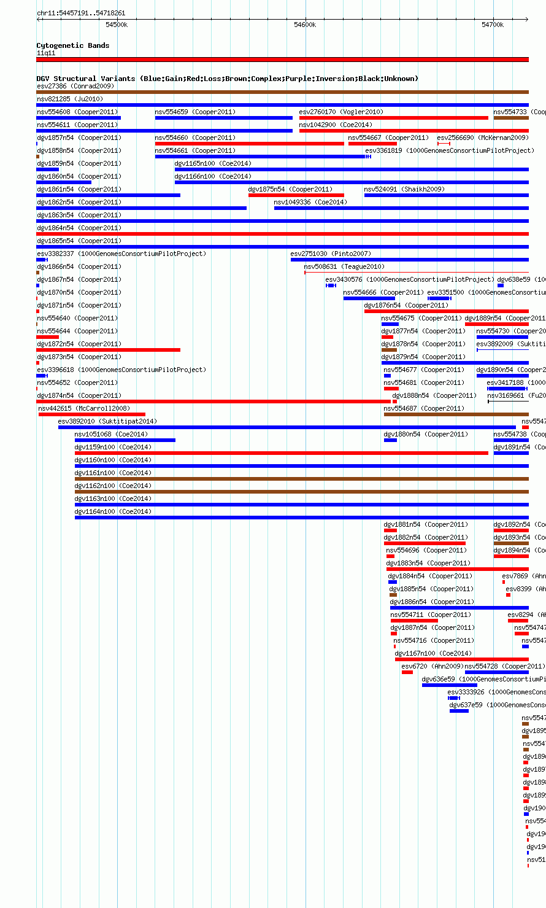Select the Cytogenetic Bands track title
Screen dimensions: 546x908
coord(73,45)
